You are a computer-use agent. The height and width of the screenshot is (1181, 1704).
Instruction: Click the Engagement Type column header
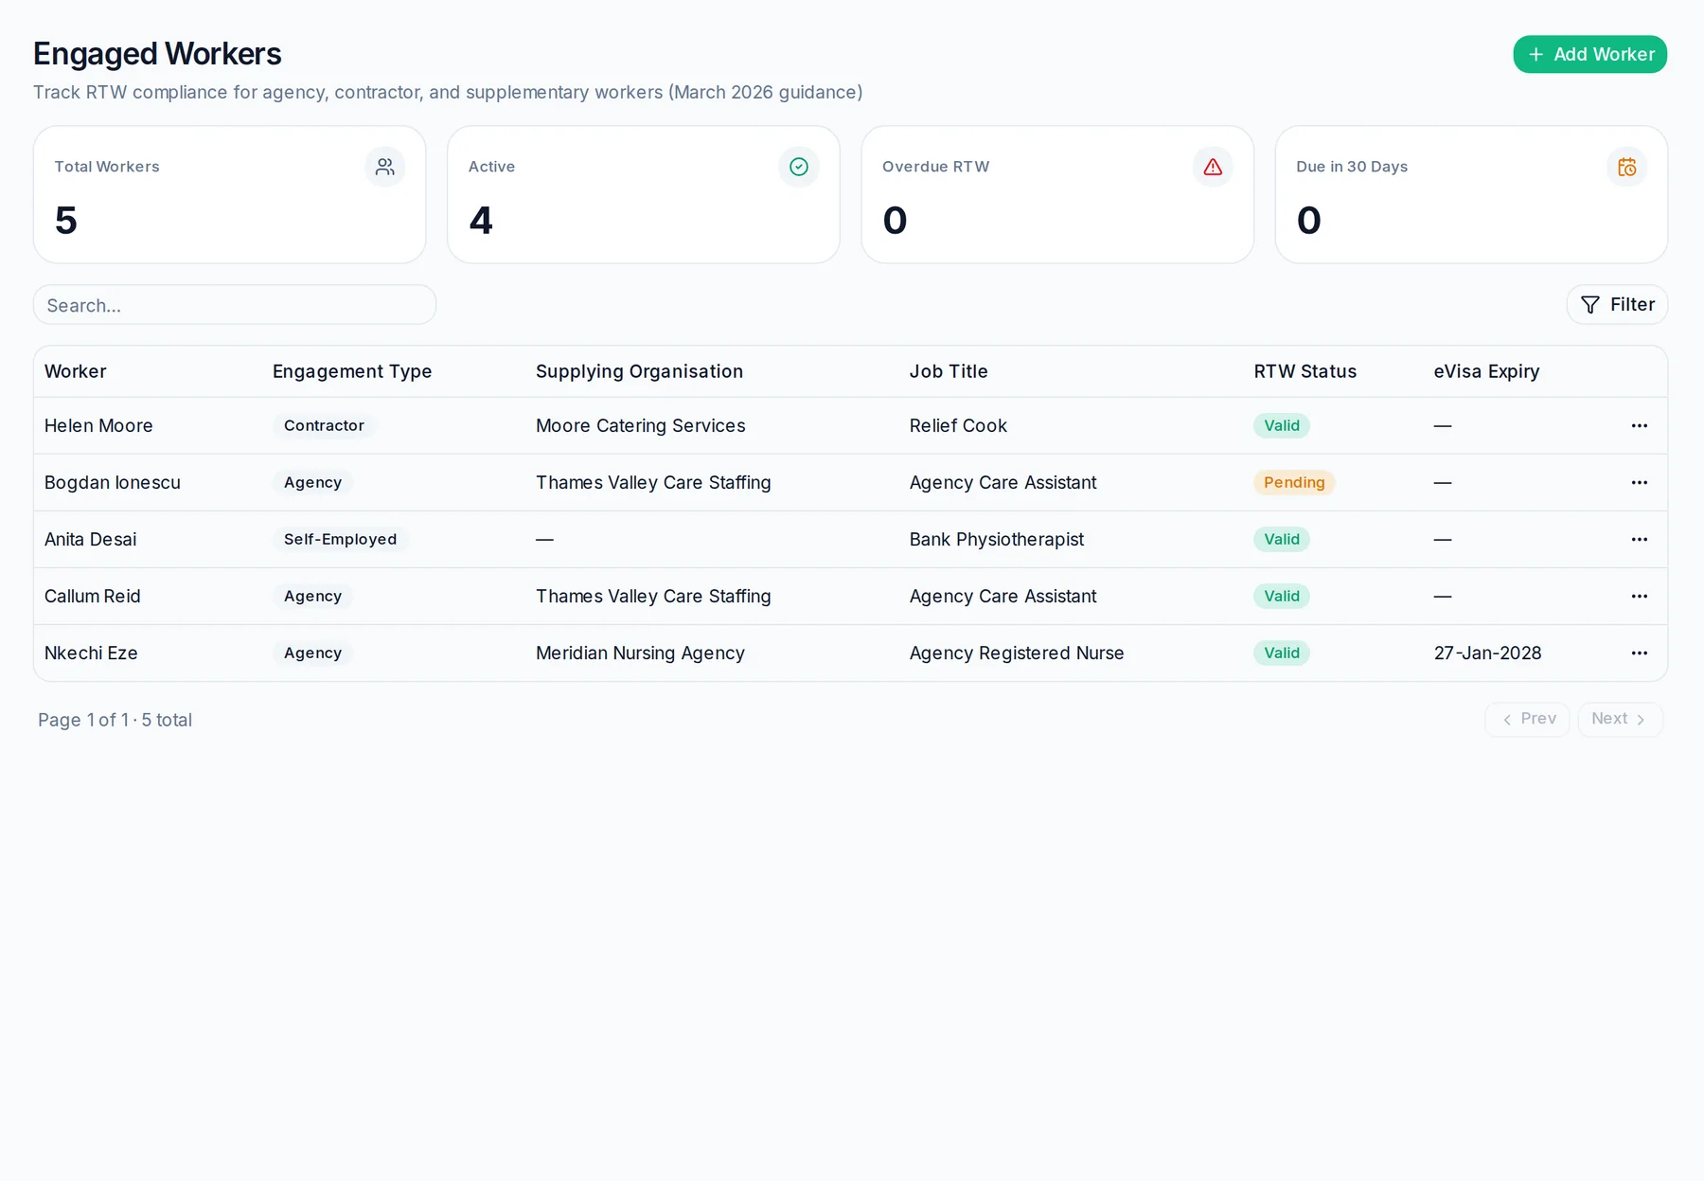352,371
